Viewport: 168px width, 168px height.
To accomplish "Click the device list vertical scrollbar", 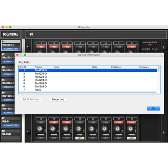I will [159, 78].
